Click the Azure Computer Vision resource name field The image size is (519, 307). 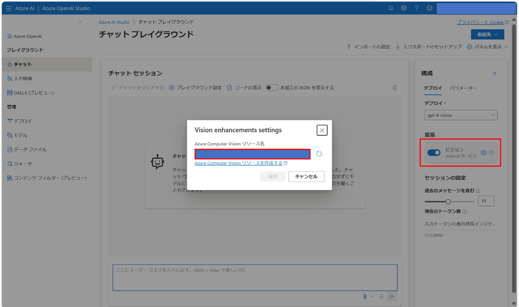point(252,154)
